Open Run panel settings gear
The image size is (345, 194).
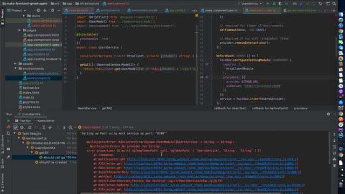tap(328, 114)
